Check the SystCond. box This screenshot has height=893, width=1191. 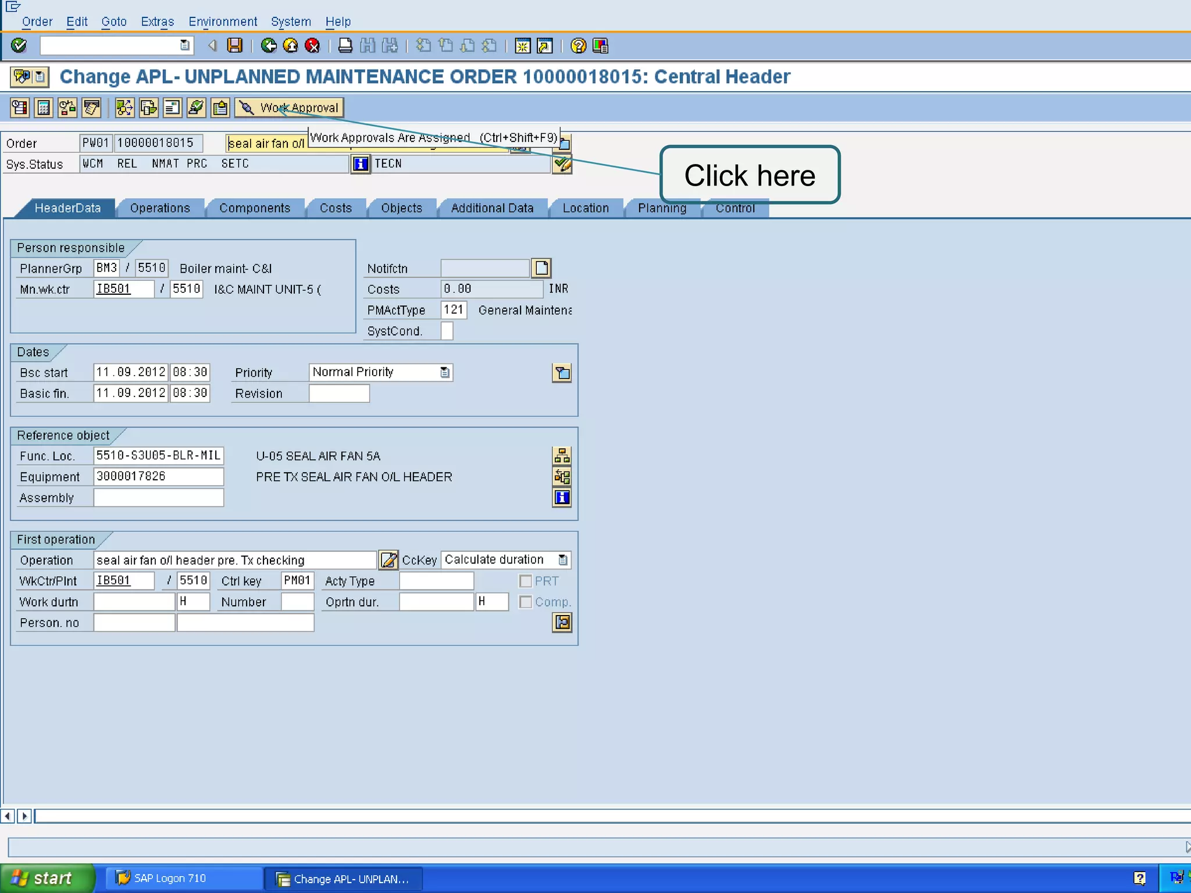(447, 331)
